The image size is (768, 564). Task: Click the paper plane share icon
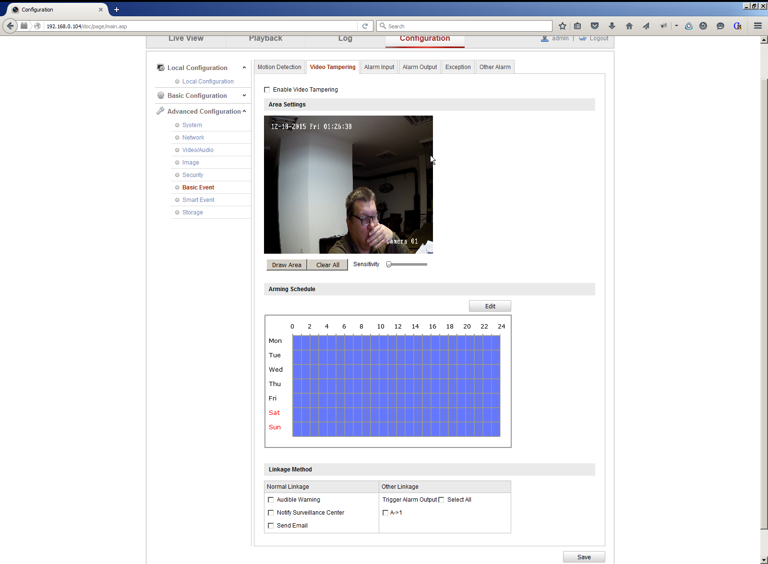tap(646, 26)
